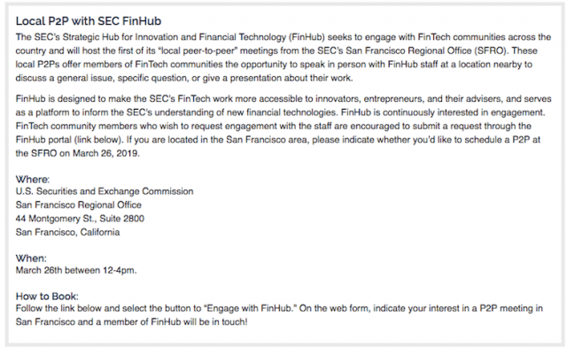
Task: Click the 'San Francisco Regional Office' line
Action: click(x=79, y=205)
